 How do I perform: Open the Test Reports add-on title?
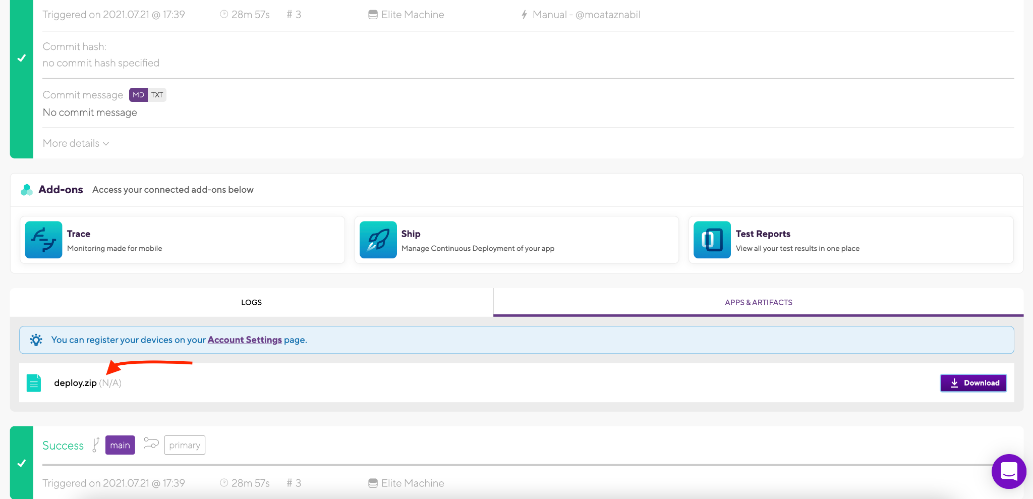point(763,234)
